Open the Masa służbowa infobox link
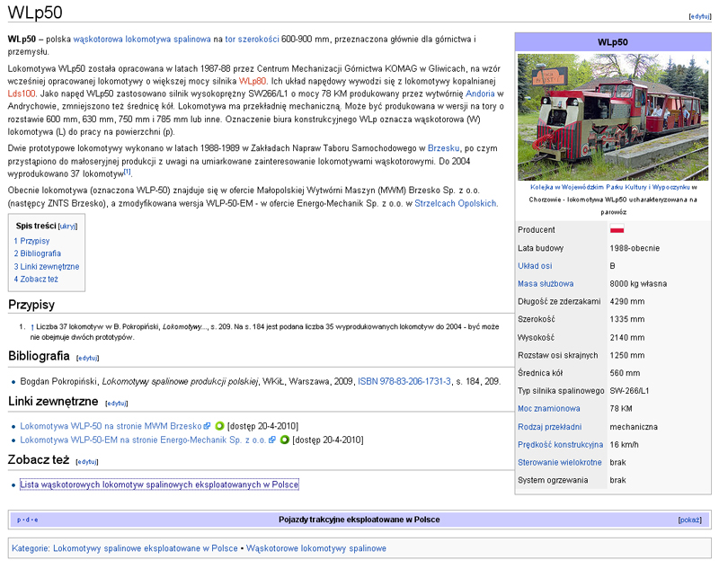The width and height of the screenshot is (719, 569). (546, 284)
